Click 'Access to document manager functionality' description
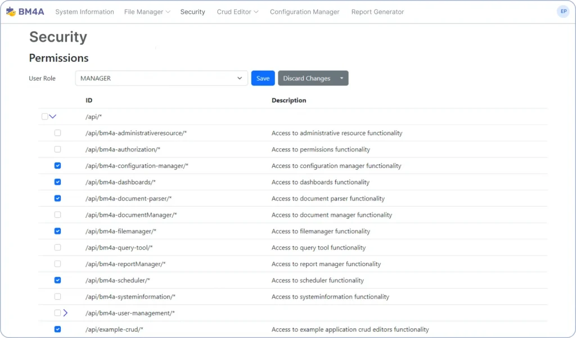This screenshot has height=338, width=576. [x=332, y=215]
